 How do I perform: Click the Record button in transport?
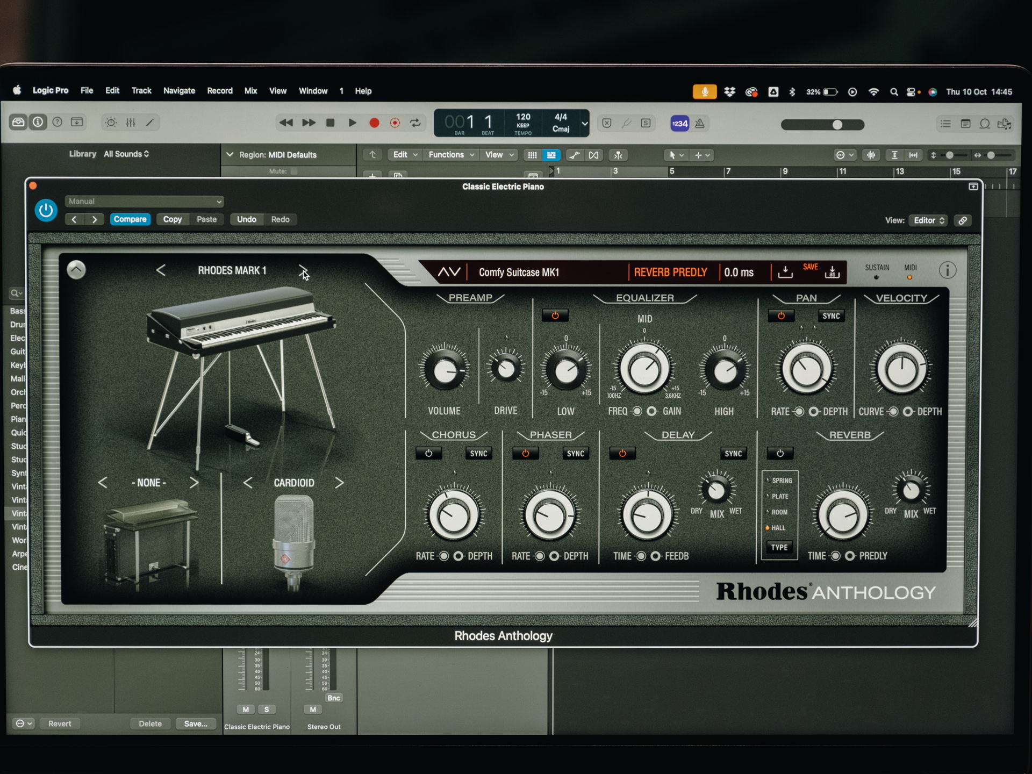tap(374, 123)
